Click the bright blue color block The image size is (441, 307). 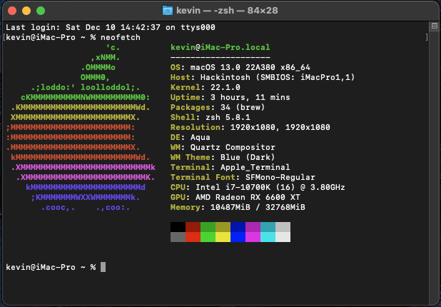[238, 237]
